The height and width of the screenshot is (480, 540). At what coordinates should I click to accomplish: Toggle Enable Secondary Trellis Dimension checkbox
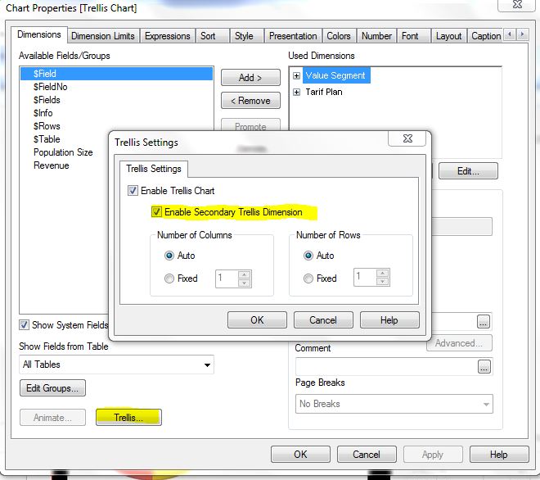156,211
